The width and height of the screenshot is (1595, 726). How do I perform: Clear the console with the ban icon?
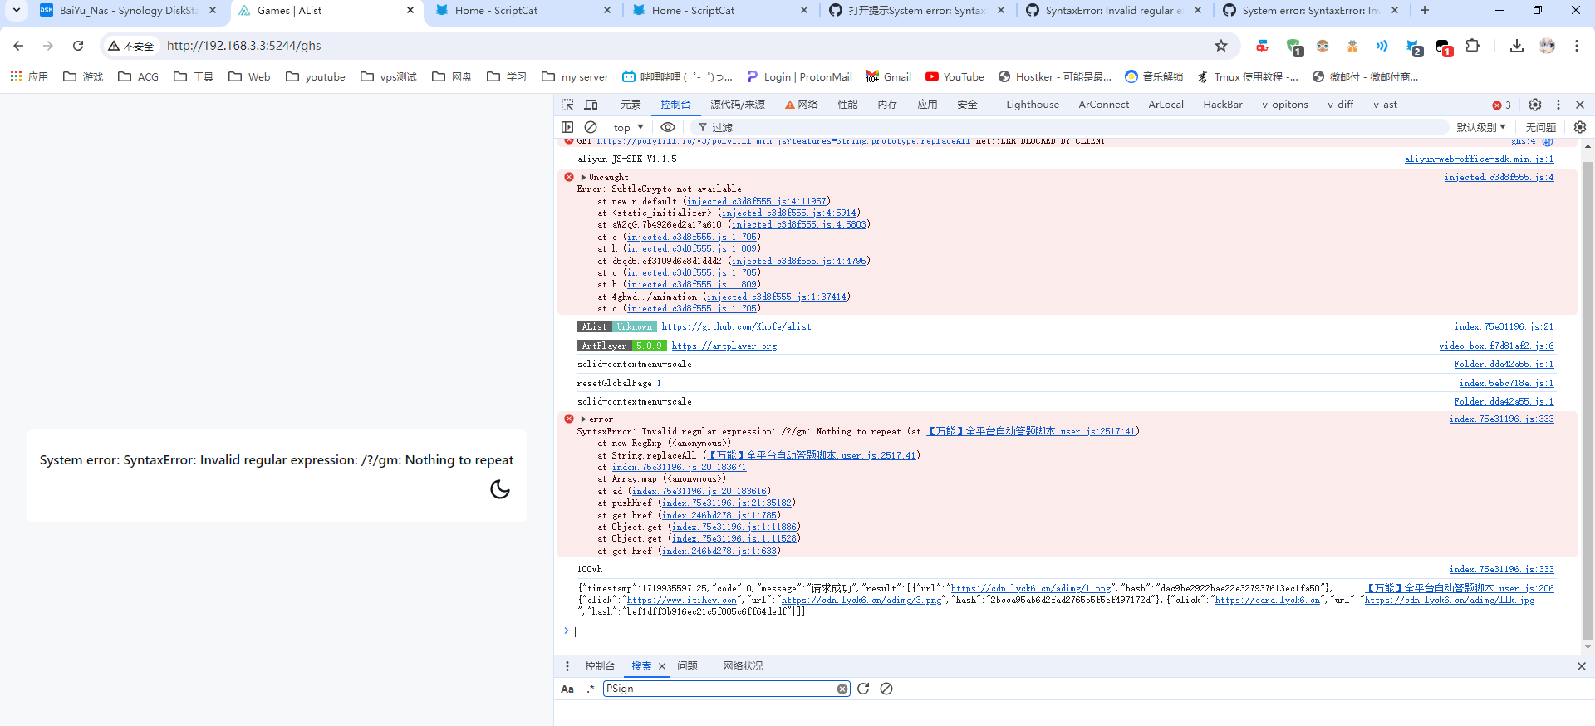pyautogui.click(x=591, y=127)
